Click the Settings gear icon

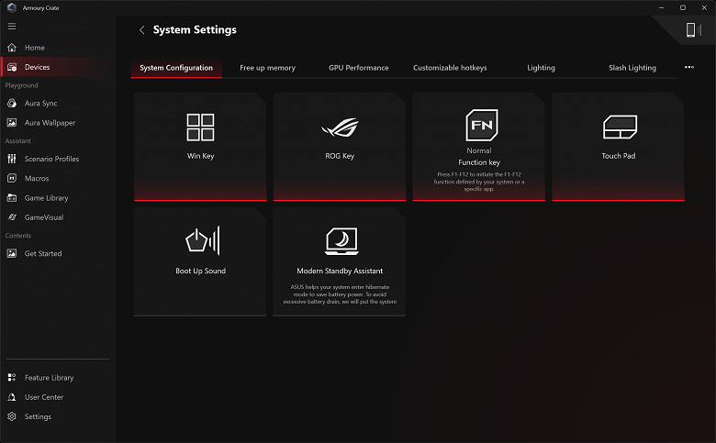(x=12, y=416)
